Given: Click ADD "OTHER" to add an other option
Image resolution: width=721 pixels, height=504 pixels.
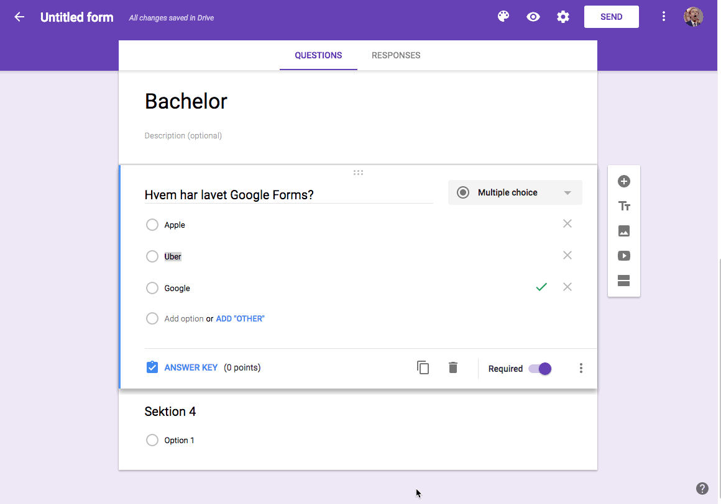Looking at the screenshot, I should tap(239, 318).
